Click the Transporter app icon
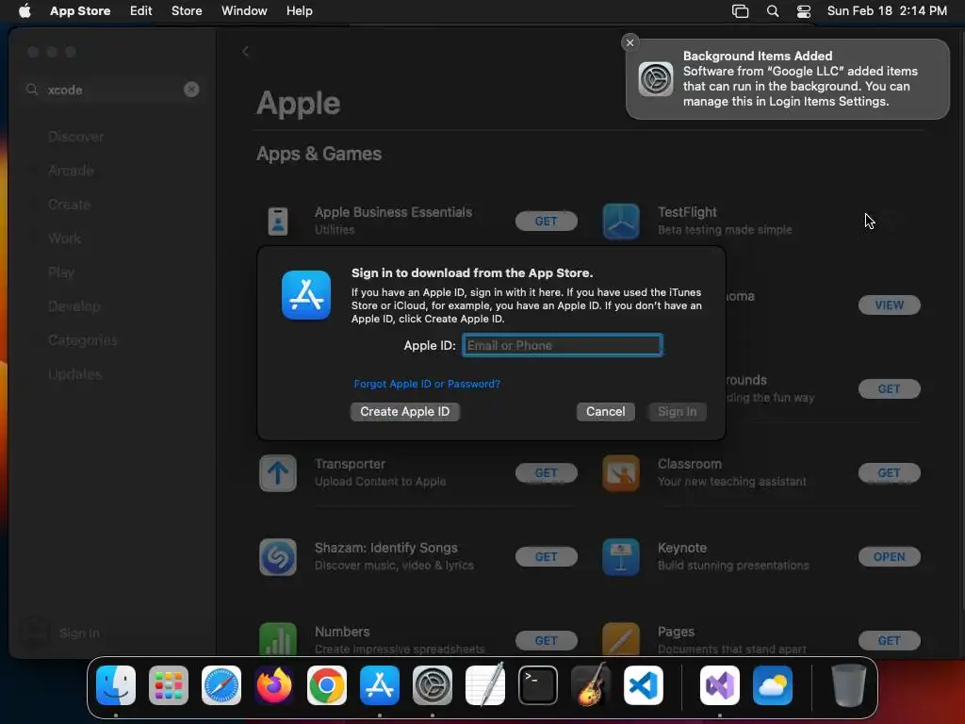 coord(278,473)
